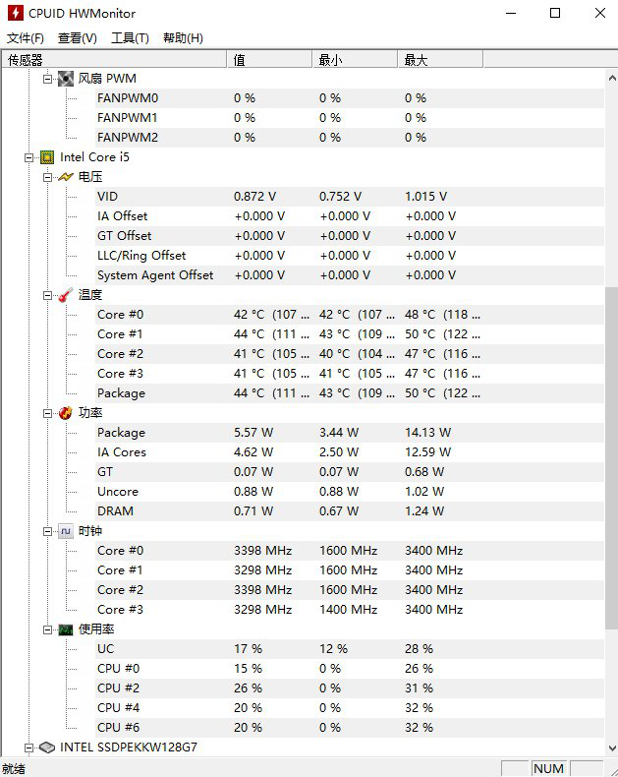Click the HWMonitor lightning icon in title bar
This screenshot has height=777, width=618.
coord(13,14)
